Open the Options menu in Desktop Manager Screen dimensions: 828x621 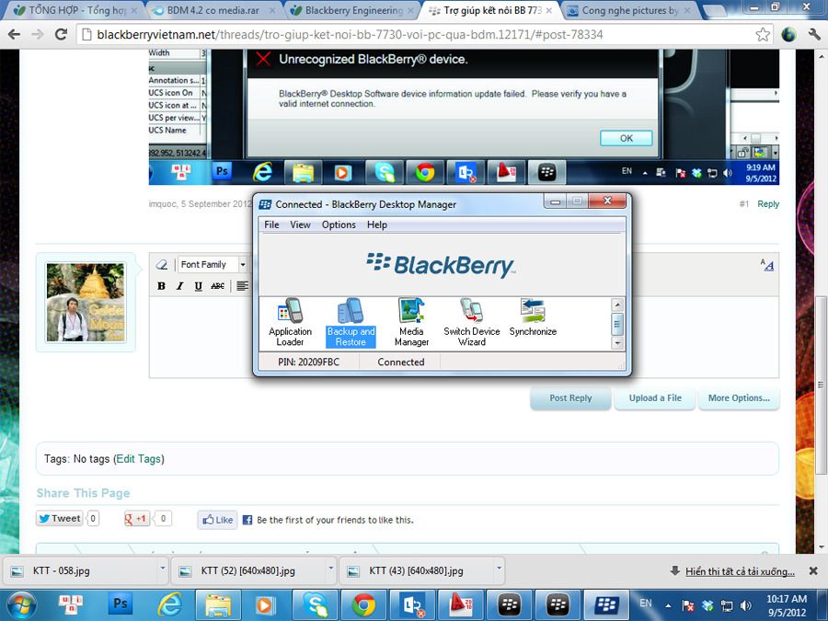pos(339,225)
